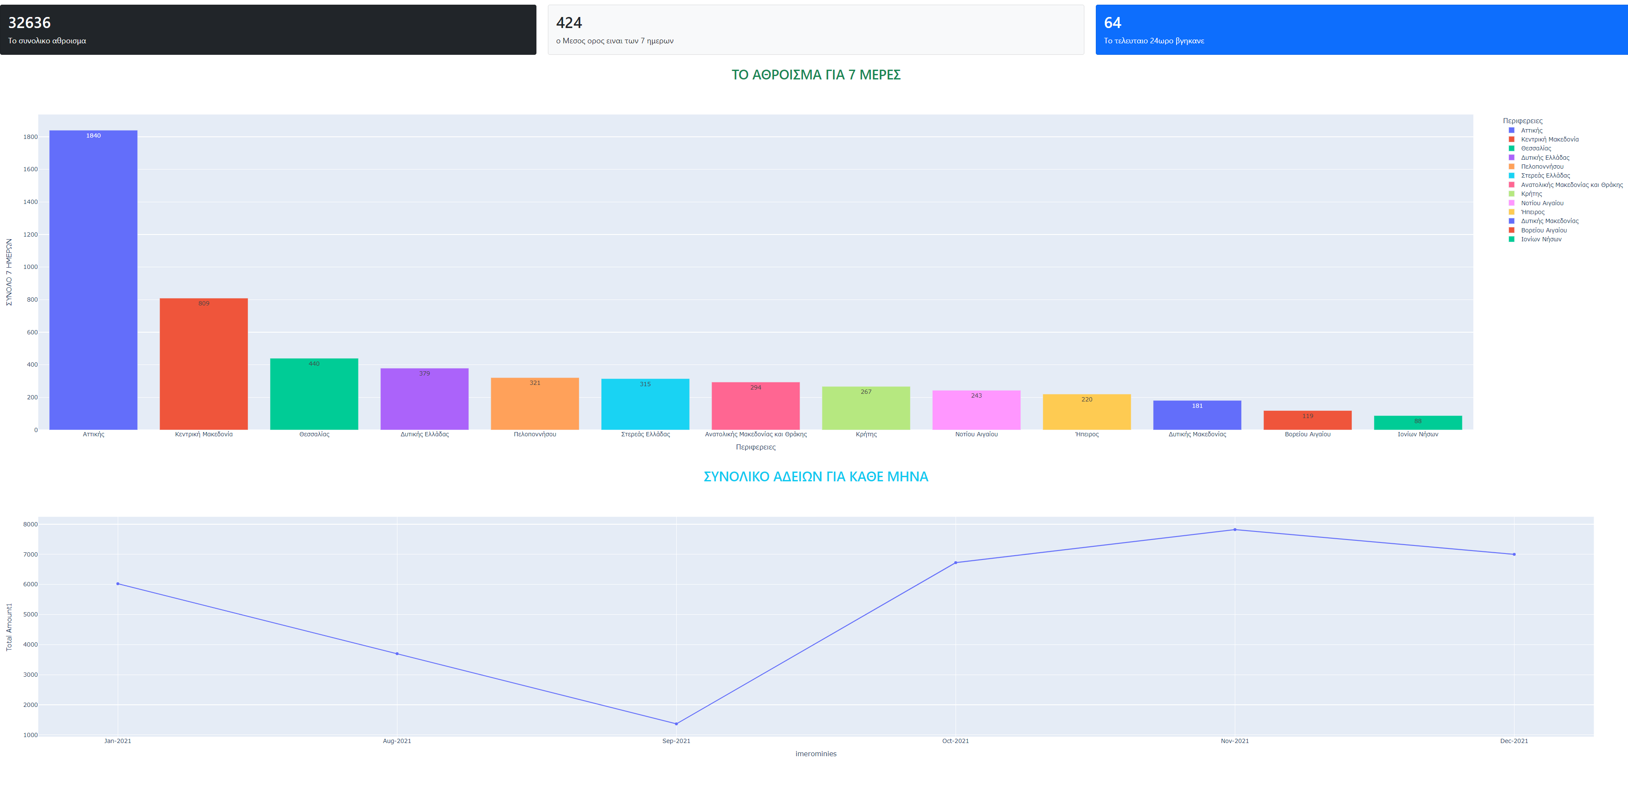
Task: Select the 32636 total sum card
Action: point(265,29)
